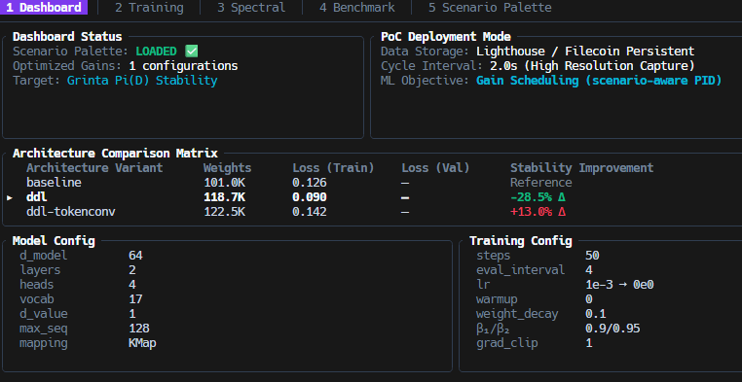Click the warmup parameter label
This screenshot has height=382, width=742.
tap(497, 299)
